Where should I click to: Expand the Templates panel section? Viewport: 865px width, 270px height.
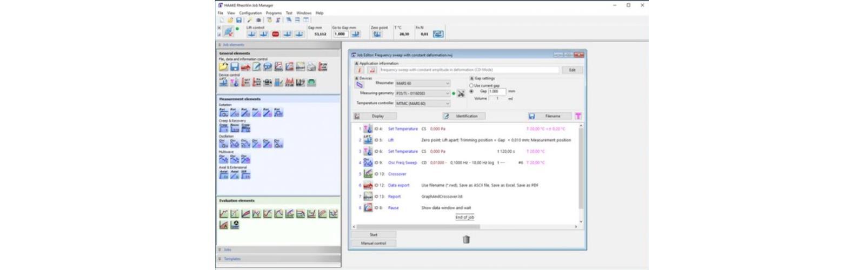[232, 259]
